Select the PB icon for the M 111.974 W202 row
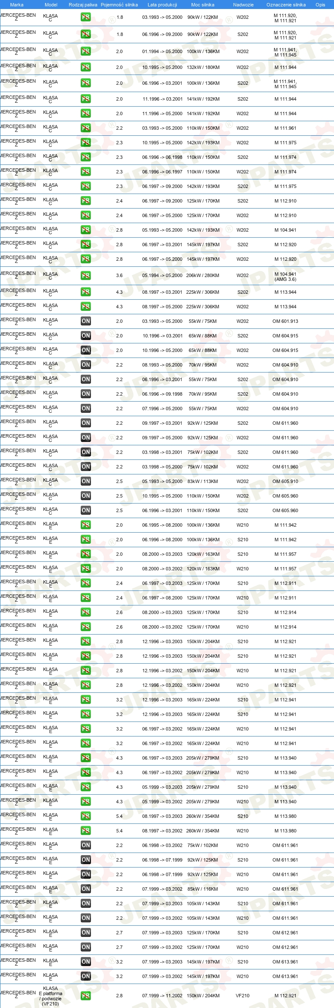 pos(86,172)
